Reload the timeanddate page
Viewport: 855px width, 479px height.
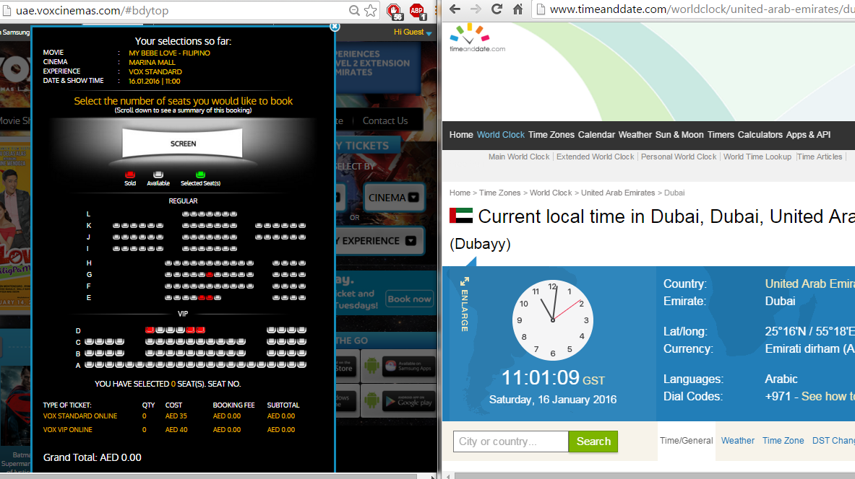(x=497, y=9)
